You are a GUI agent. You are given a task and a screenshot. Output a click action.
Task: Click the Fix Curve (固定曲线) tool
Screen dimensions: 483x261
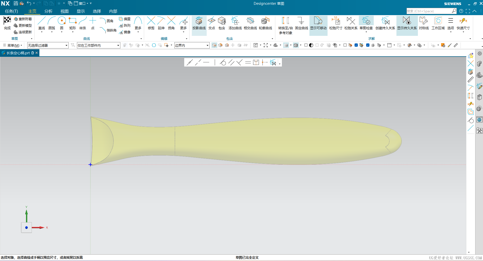coord(301,23)
